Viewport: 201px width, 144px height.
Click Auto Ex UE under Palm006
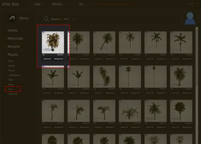(x=175, y=59)
